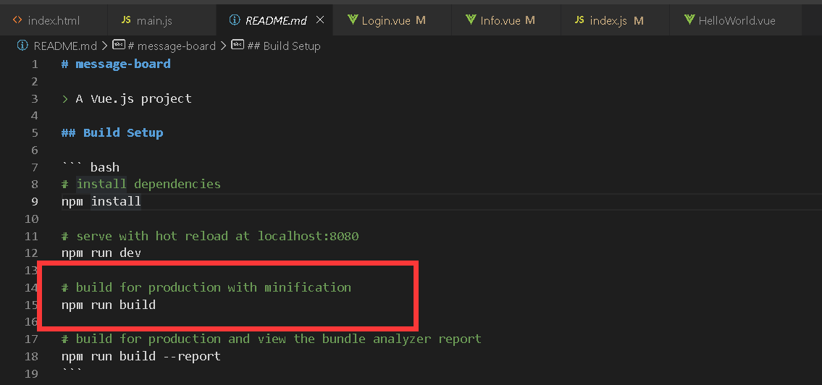Click the '``` bash' code fence line

91,167
